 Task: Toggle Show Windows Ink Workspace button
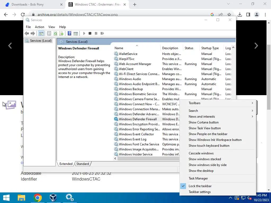(x=218, y=140)
